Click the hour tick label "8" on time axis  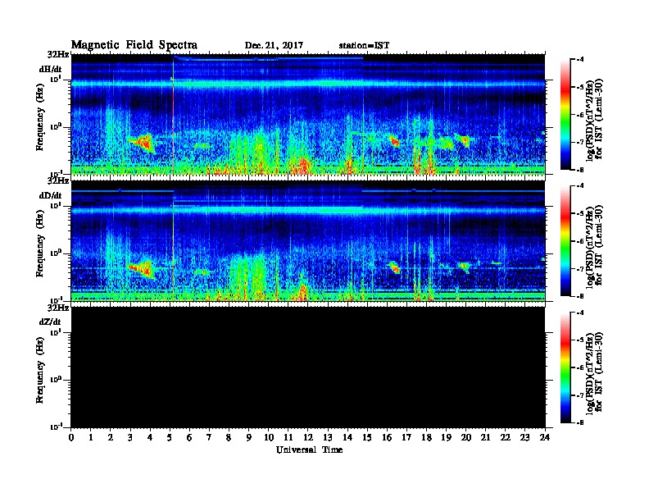point(229,438)
